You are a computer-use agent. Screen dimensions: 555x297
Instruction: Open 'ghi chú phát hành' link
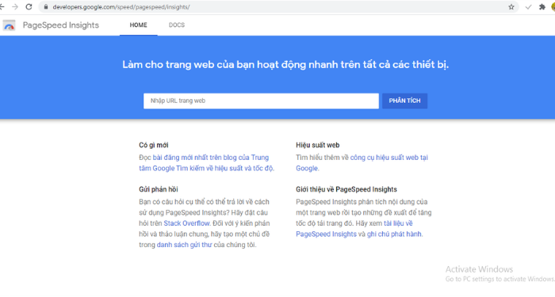(394, 234)
